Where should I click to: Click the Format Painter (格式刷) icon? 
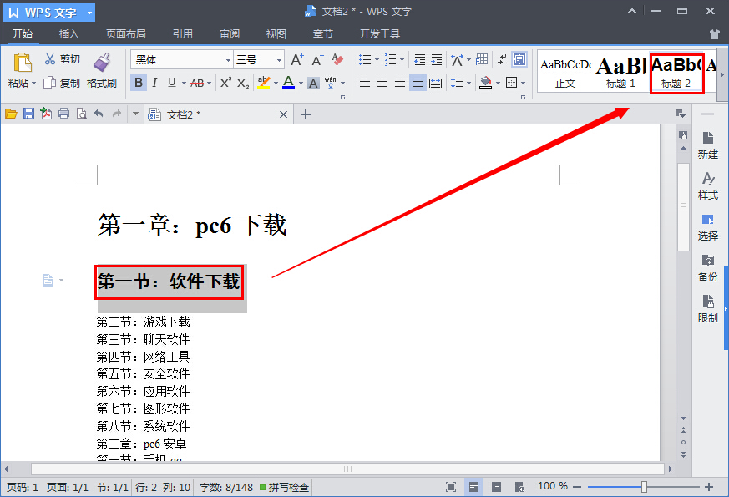pos(102,63)
